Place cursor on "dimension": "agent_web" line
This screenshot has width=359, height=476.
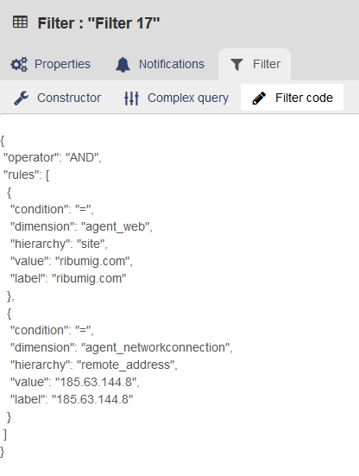coord(81,226)
